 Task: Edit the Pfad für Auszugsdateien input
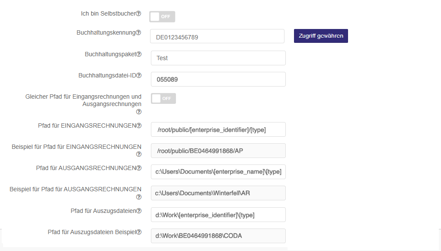click(x=218, y=215)
